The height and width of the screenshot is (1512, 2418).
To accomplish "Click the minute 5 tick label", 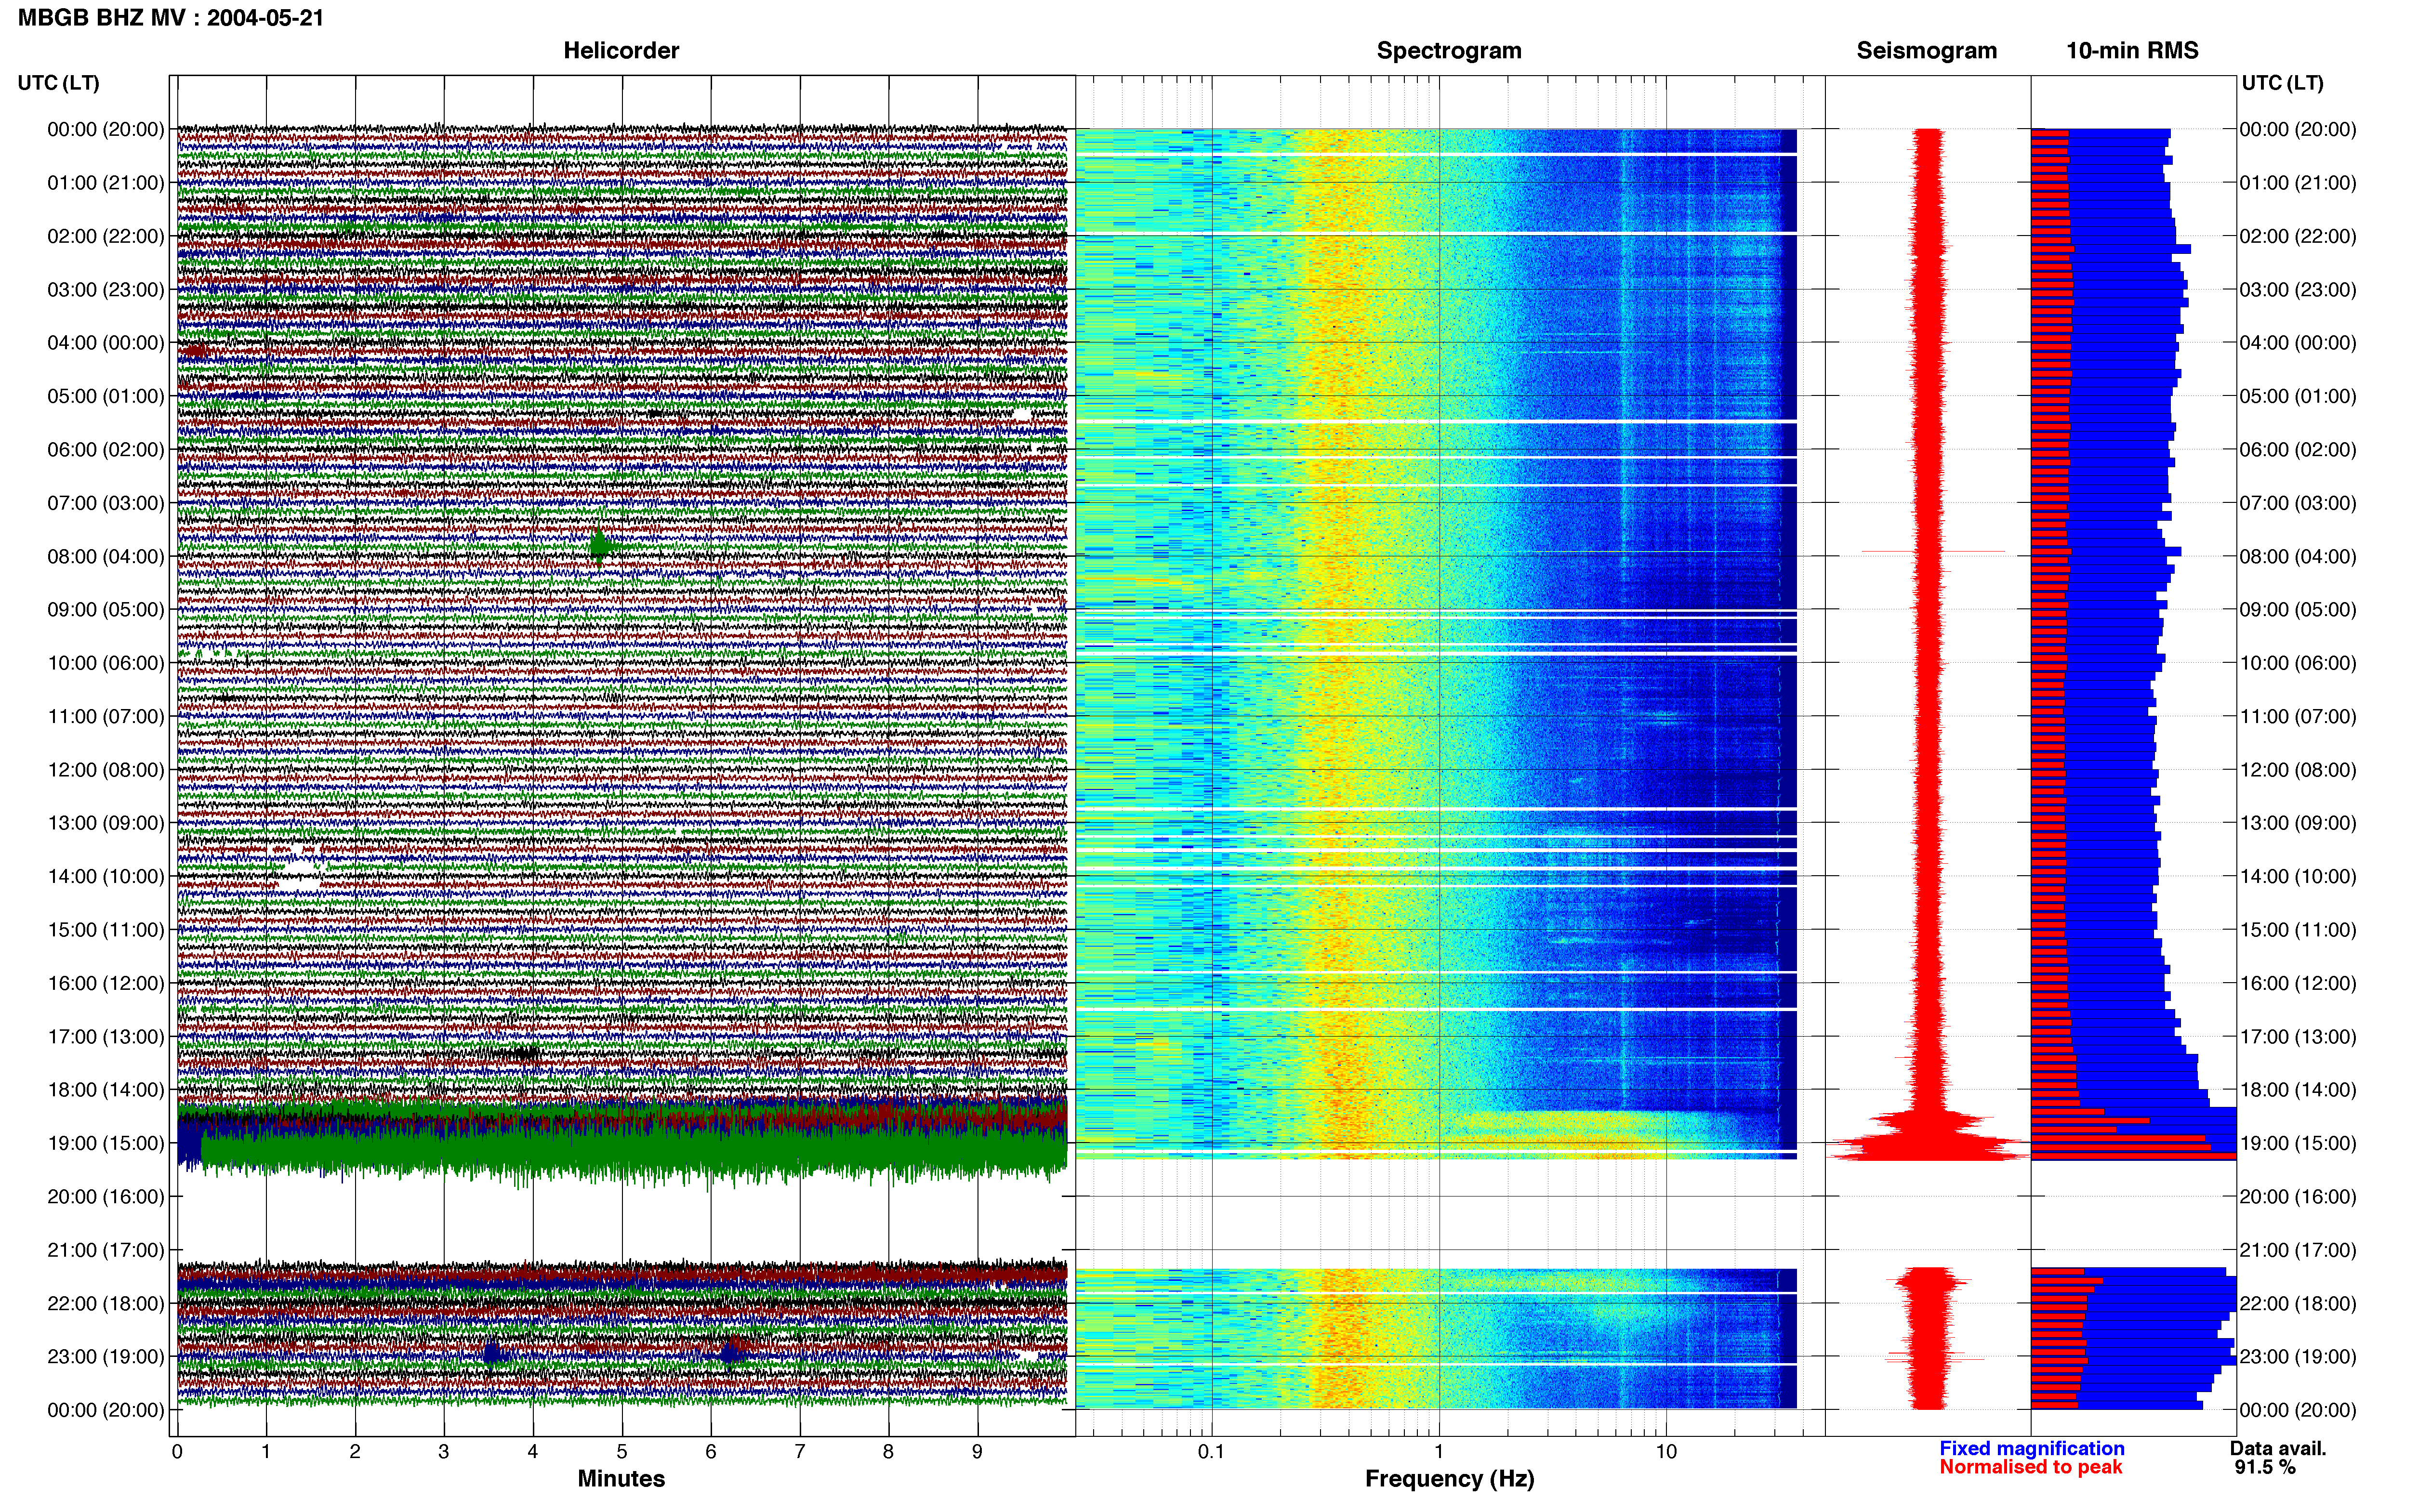I will [622, 1451].
